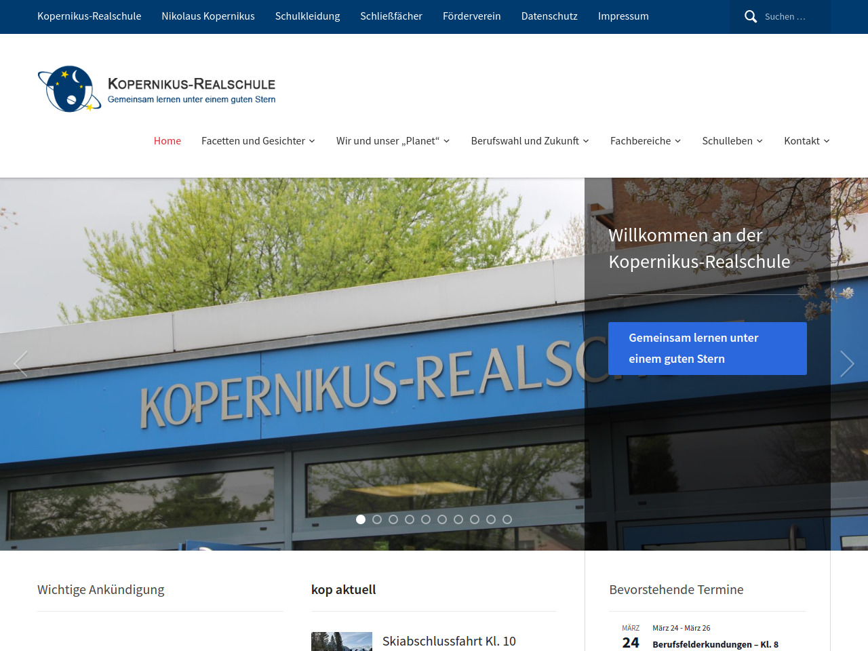
Task: Select the last slider pagination dot
Action: click(507, 519)
